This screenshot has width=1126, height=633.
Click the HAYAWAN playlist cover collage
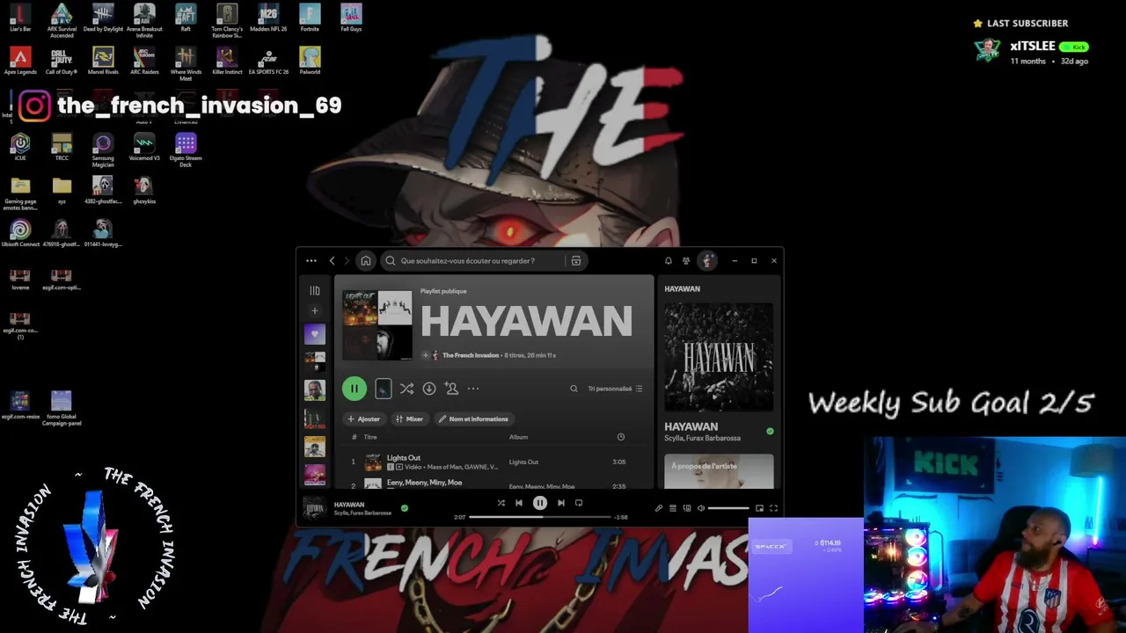point(377,325)
